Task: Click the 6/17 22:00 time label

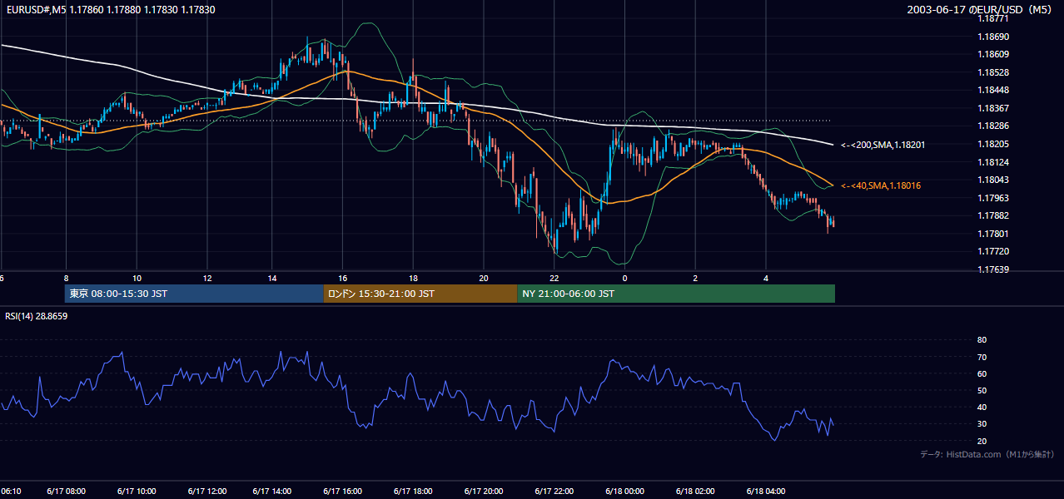Action: pos(554,491)
